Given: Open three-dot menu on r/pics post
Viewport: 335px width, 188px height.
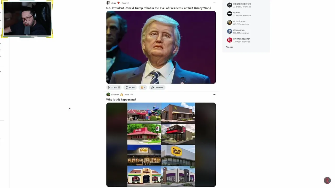Looking at the screenshot, I should pyautogui.click(x=214, y=3).
